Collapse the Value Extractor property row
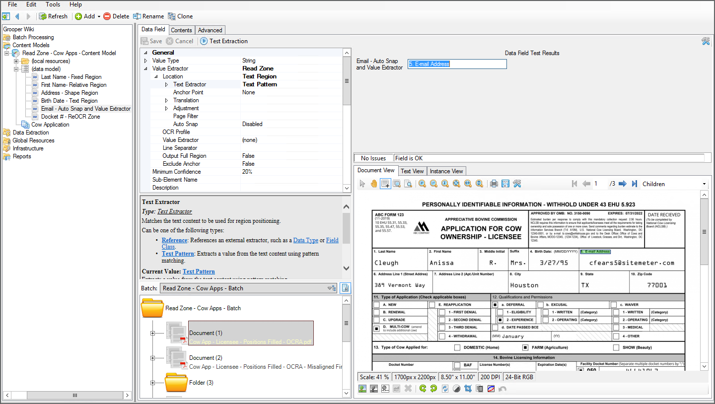 (146, 68)
